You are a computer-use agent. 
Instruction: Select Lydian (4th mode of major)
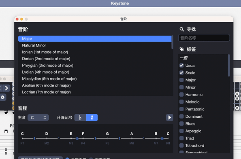[95, 72]
